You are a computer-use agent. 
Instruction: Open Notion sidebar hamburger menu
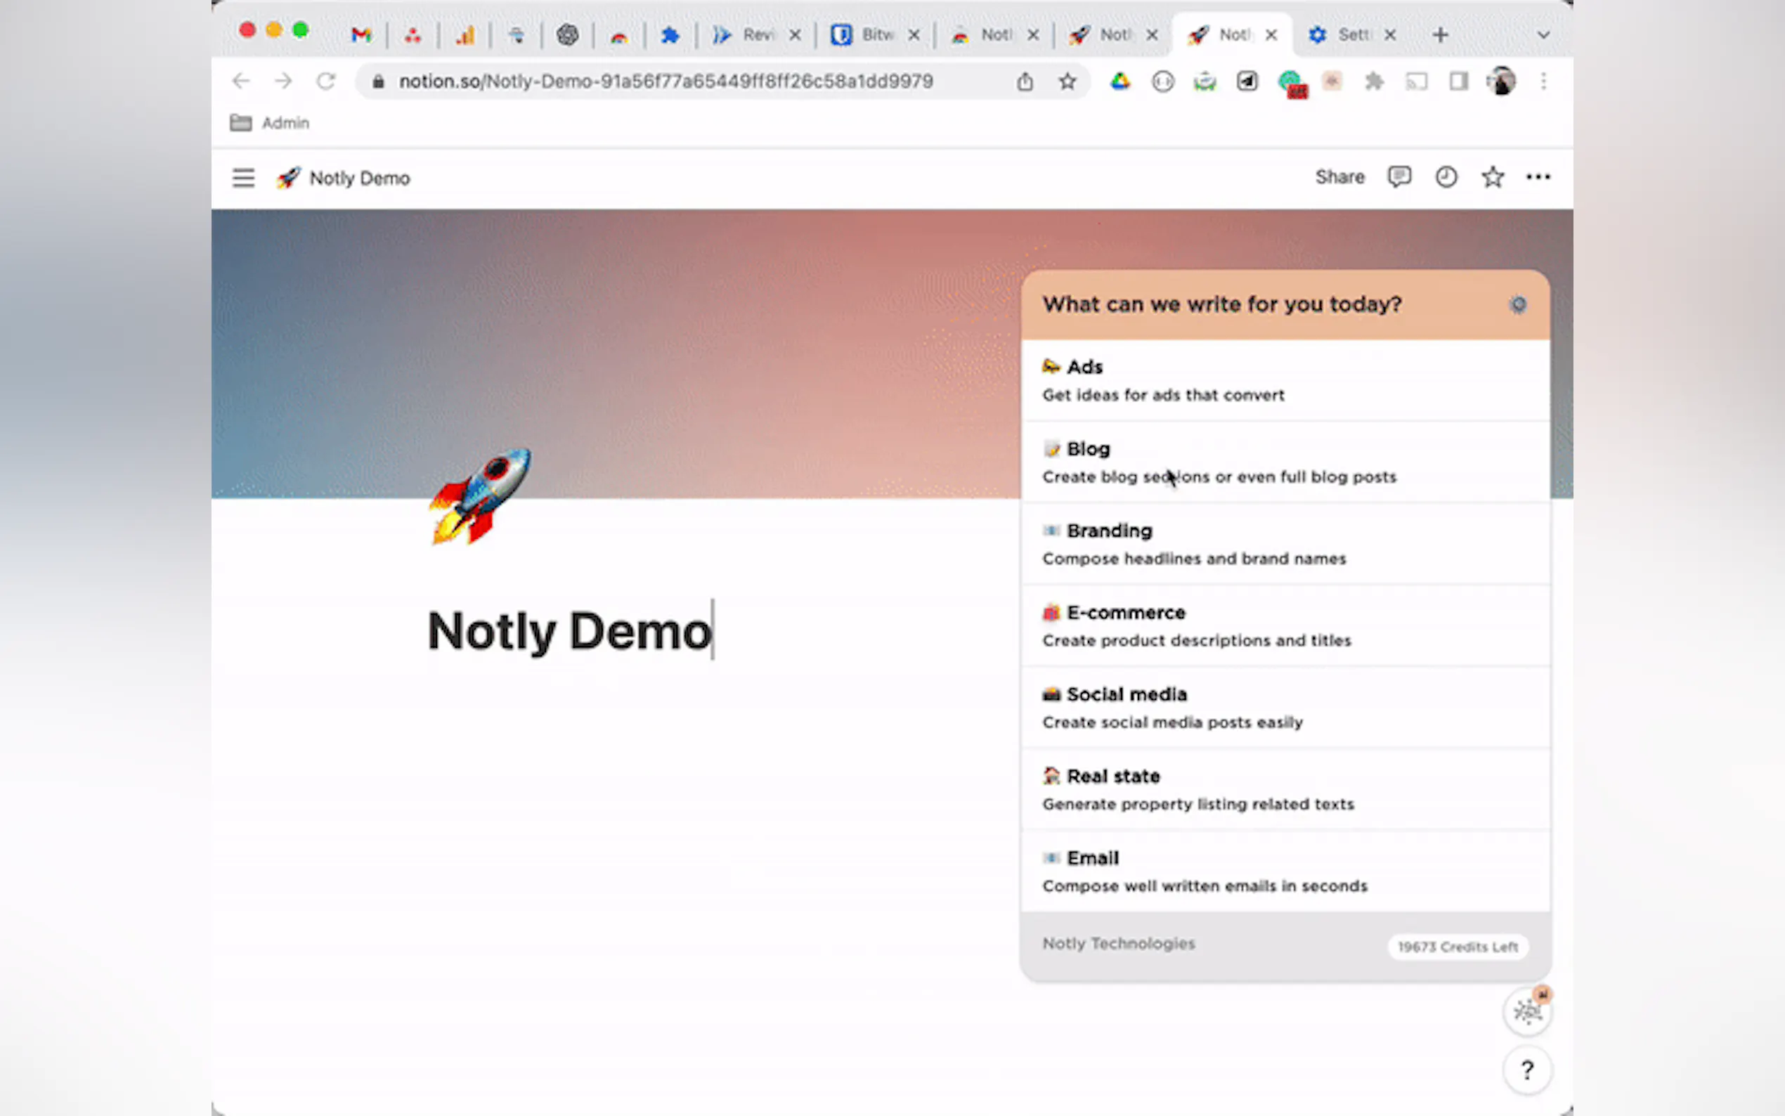(x=242, y=178)
